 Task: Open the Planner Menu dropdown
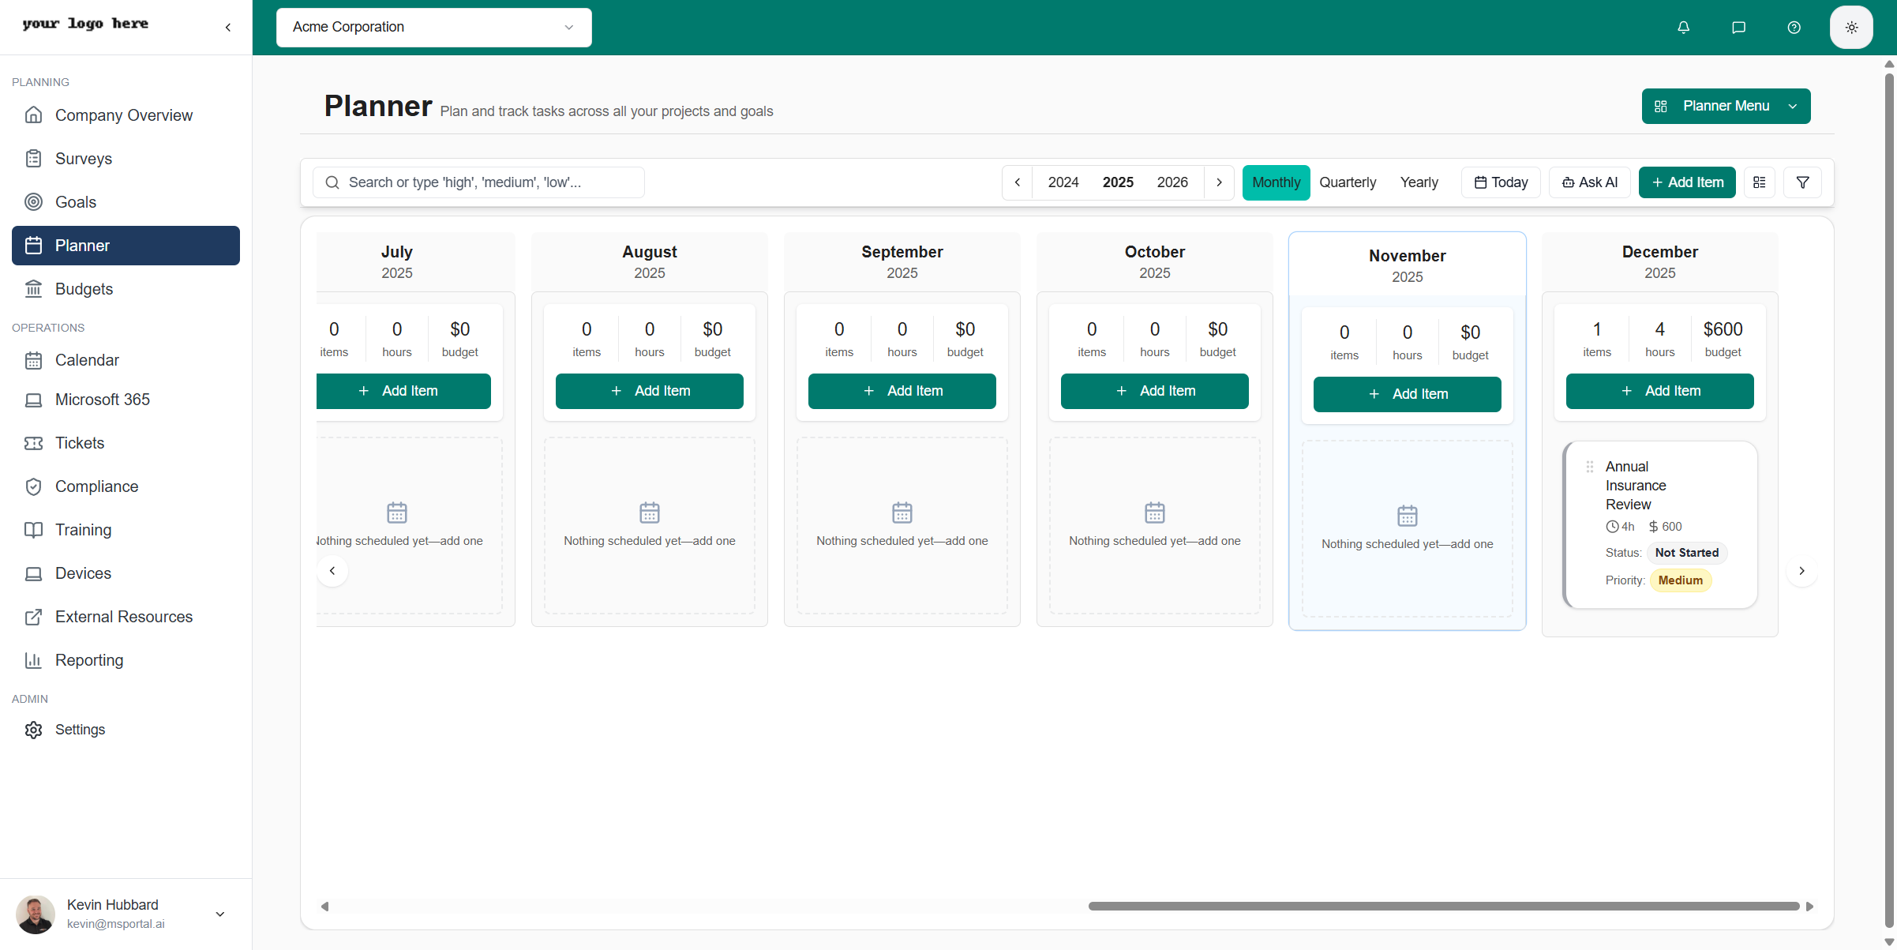click(1726, 106)
